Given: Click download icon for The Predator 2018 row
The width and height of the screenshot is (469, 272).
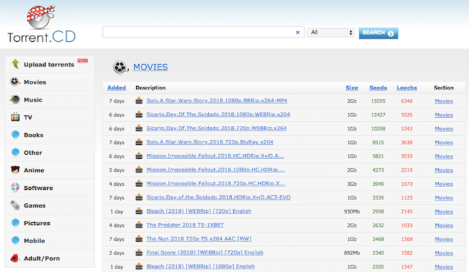Looking at the screenshot, I should (139, 225).
